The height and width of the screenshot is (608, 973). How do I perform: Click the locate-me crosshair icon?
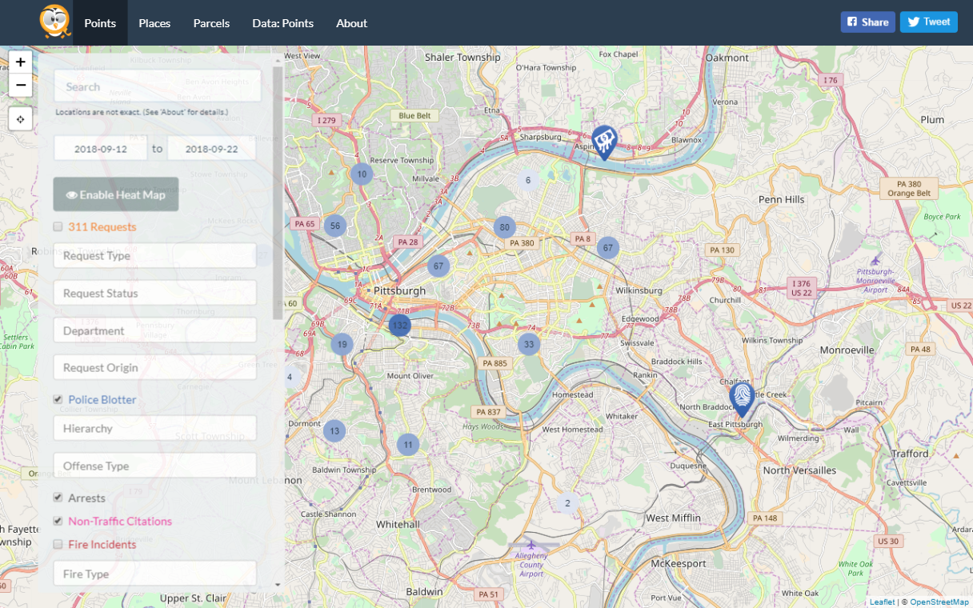coord(21,119)
